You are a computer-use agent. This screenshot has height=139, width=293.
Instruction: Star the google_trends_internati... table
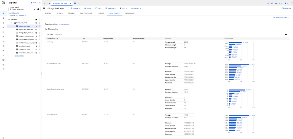36,36
